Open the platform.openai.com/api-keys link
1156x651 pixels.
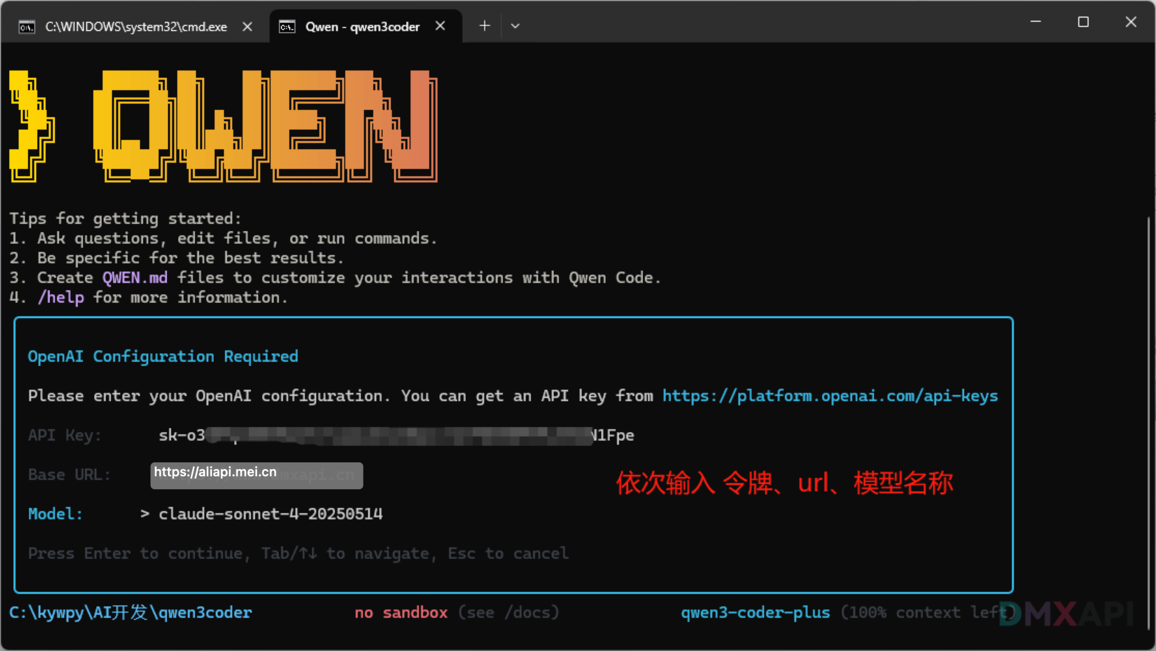click(x=830, y=396)
